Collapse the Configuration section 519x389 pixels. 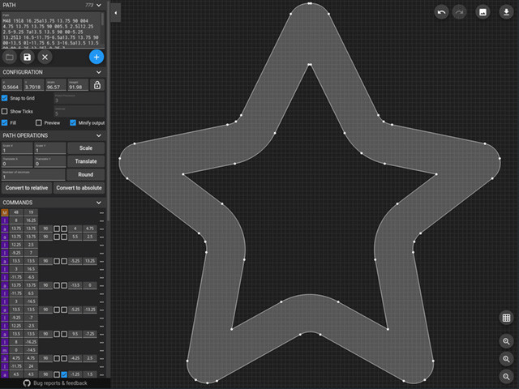[99, 72]
